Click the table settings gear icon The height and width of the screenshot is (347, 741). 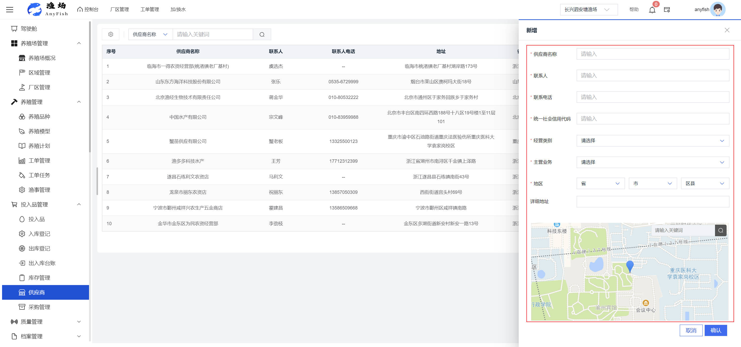click(x=111, y=34)
